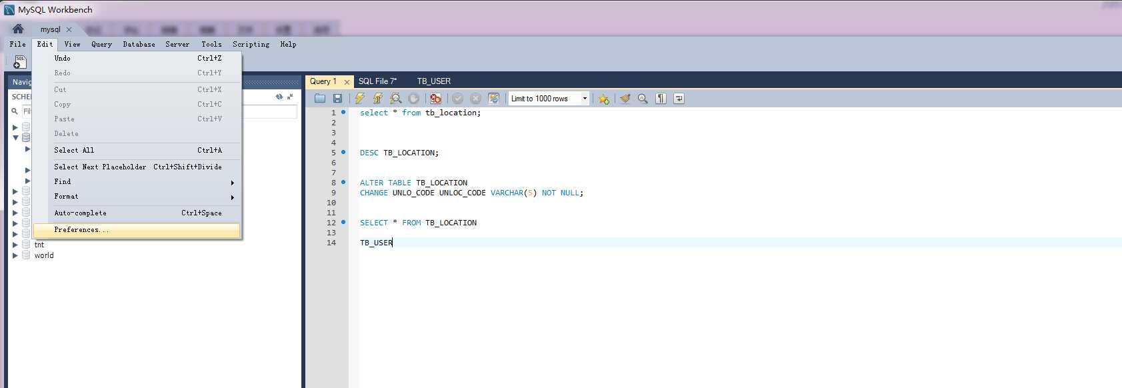Click 'SELECT * FROM TB_LOCATION' on line 12
1122x388 pixels.
tap(418, 223)
